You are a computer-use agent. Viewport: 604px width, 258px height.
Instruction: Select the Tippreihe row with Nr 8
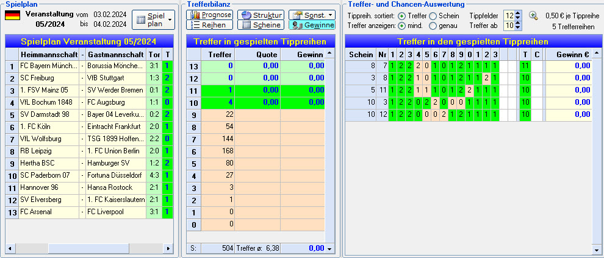[469, 78]
